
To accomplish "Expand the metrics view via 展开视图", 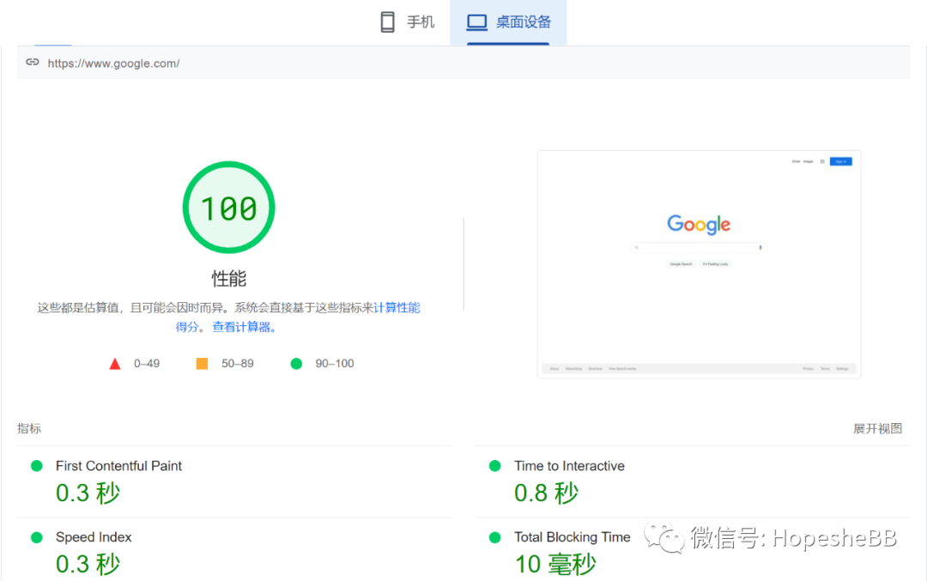I will coord(877,428).
